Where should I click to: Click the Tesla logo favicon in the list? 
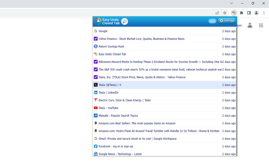pyautogui.click(x=95, y=100)
